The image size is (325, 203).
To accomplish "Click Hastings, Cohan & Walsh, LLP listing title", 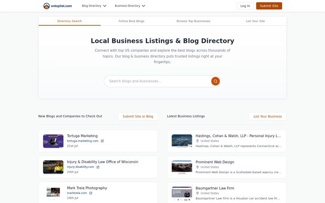I will point(238,136).
